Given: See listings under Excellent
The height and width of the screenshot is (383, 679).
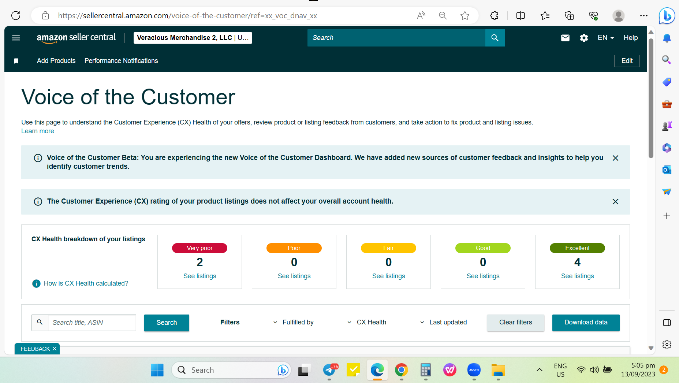Looking at the screenshot, I should [x=578, y=276].
